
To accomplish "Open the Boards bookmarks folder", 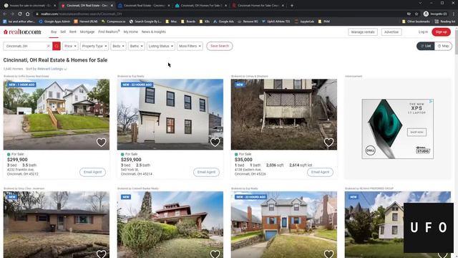I will pyautogui.click(x=188, y=21).
